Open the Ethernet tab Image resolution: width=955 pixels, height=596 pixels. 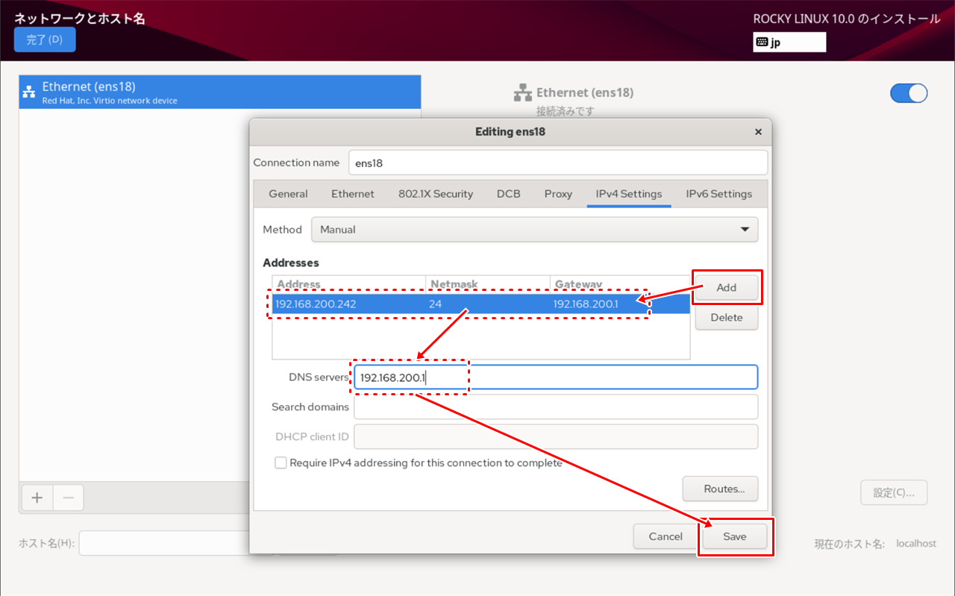[352, 194]
